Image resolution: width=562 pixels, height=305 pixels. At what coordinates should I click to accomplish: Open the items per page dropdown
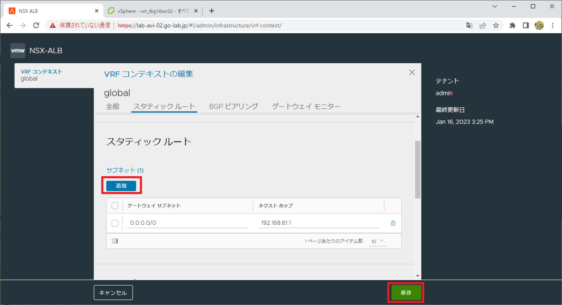(377, 241)
